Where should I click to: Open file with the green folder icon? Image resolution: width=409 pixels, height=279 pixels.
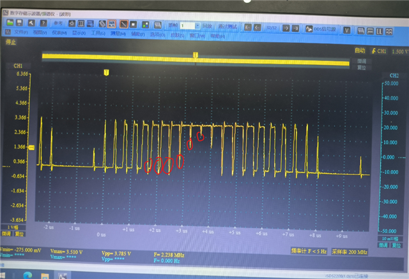point(10,22)
